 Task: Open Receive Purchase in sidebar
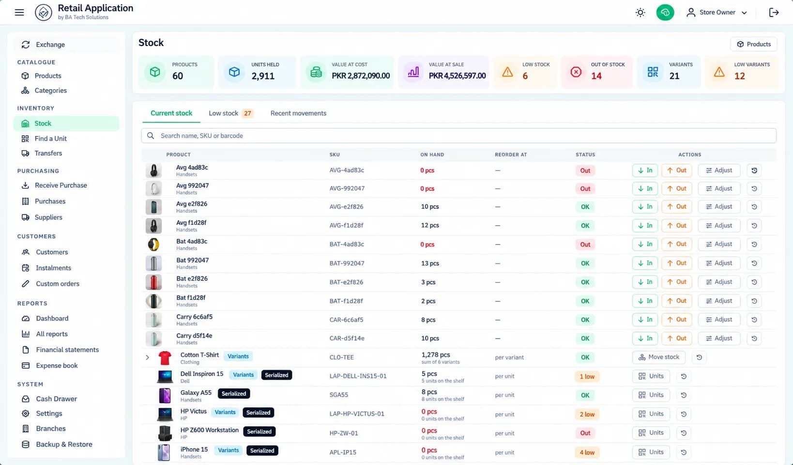[x=66, y=186]
